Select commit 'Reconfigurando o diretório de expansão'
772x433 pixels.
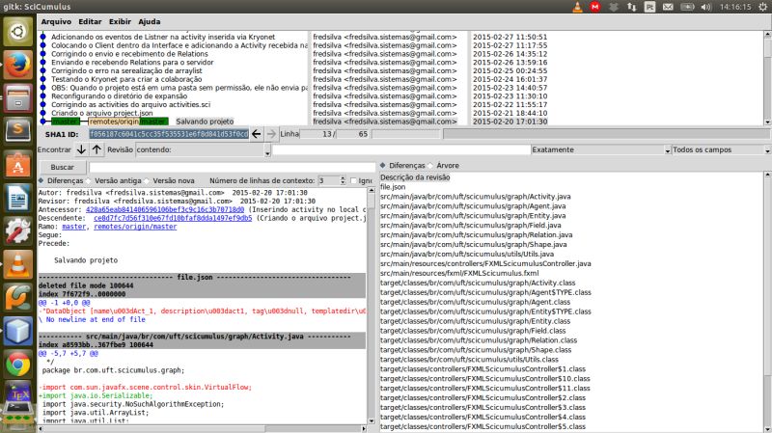coord(119,95)
